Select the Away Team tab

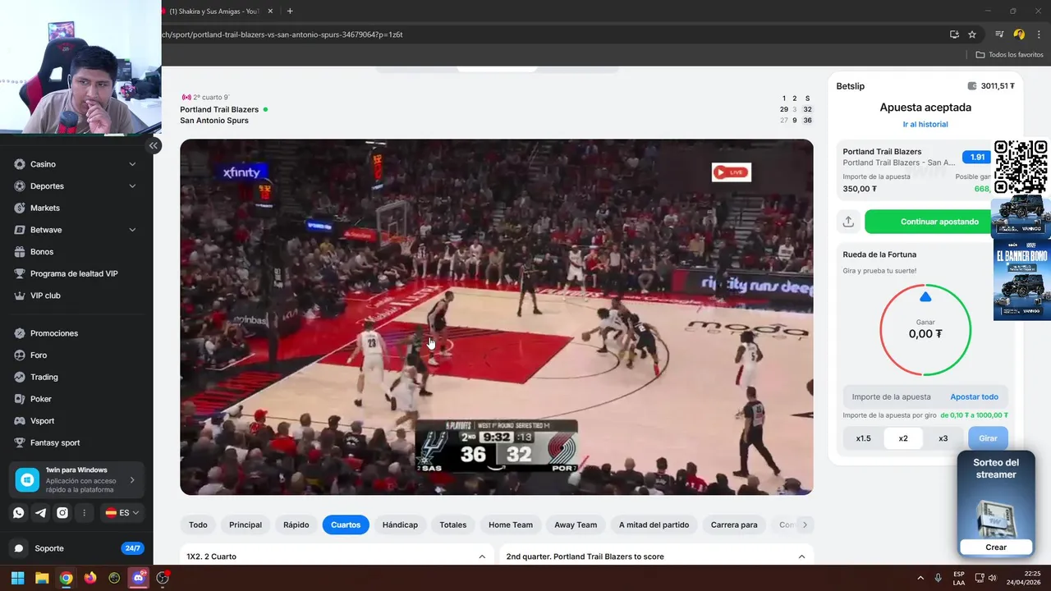[x=576, y=525]
